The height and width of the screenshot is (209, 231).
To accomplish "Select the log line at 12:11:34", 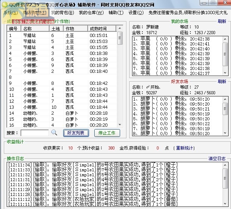I will pyautogui.click(x=114, y=165).
